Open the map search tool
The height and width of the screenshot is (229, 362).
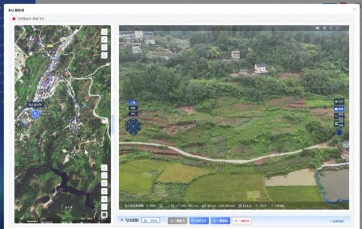[x=104, y=32]
